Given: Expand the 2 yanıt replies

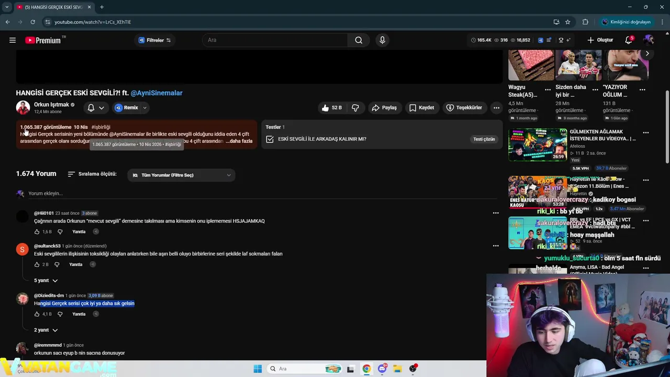Looking at the screenshot, I should pos(46,330).
